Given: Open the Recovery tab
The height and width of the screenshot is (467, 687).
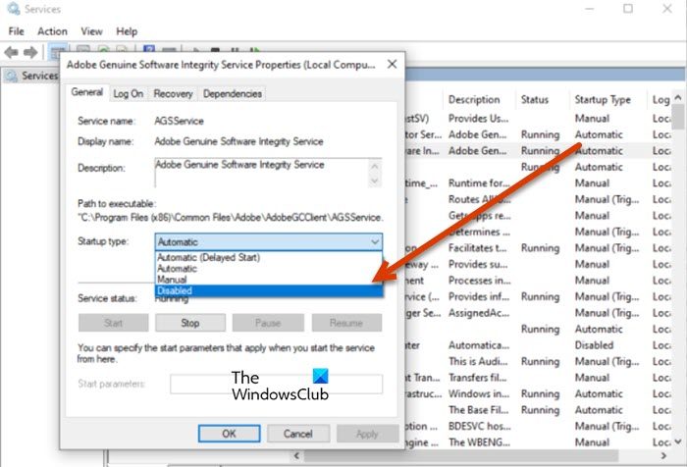Looking at the screenshot, I should click(x=173, y=94).
